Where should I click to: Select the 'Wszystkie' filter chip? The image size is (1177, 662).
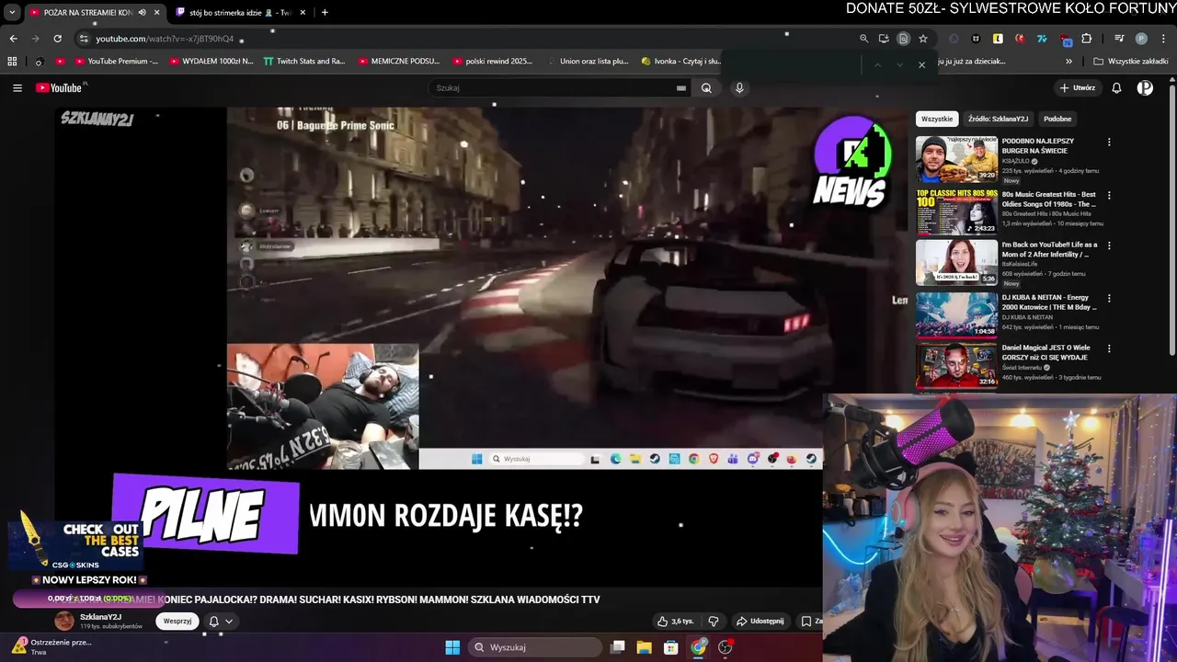coord(937,119)
